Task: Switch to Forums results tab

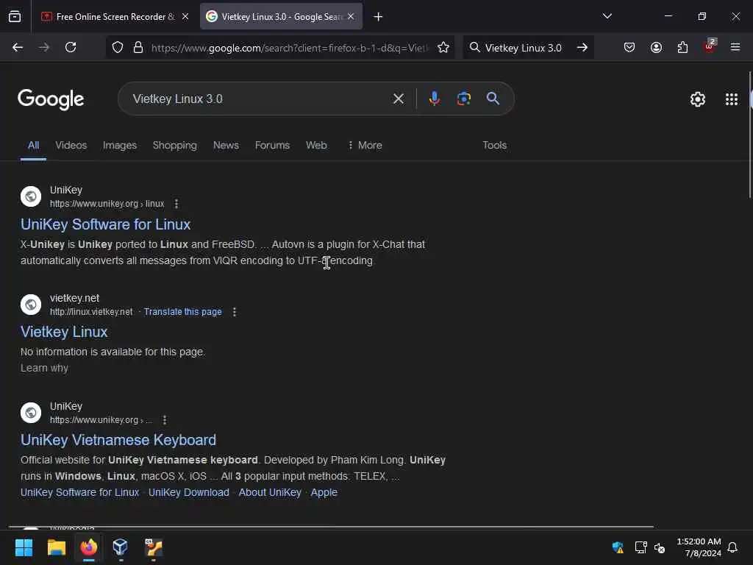Action: tap(272, 145)
